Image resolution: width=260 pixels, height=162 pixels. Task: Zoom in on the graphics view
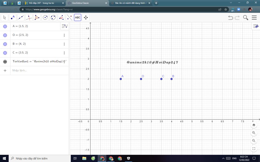point(254,133)
